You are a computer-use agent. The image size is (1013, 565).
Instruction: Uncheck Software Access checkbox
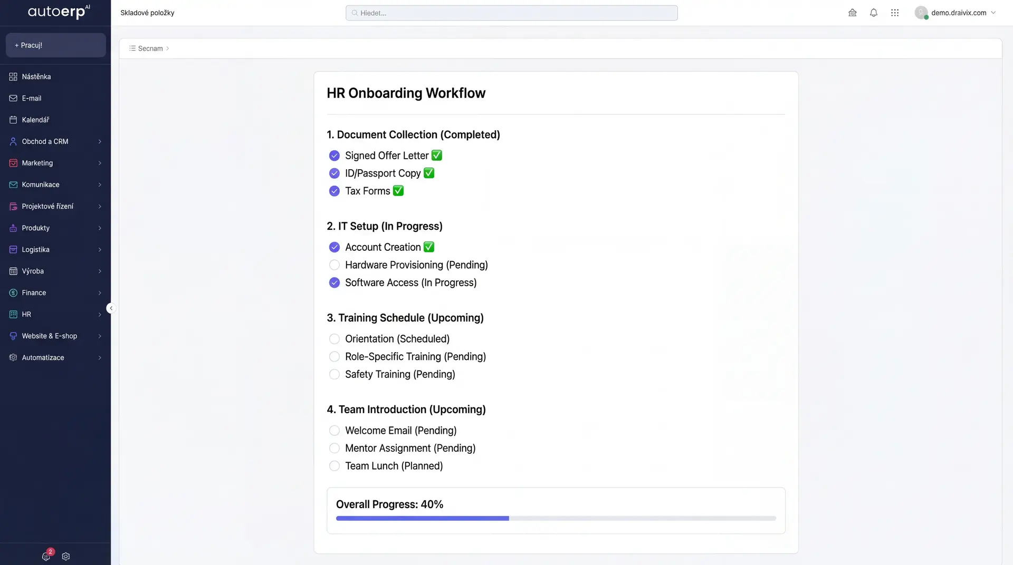coord(335,282)
